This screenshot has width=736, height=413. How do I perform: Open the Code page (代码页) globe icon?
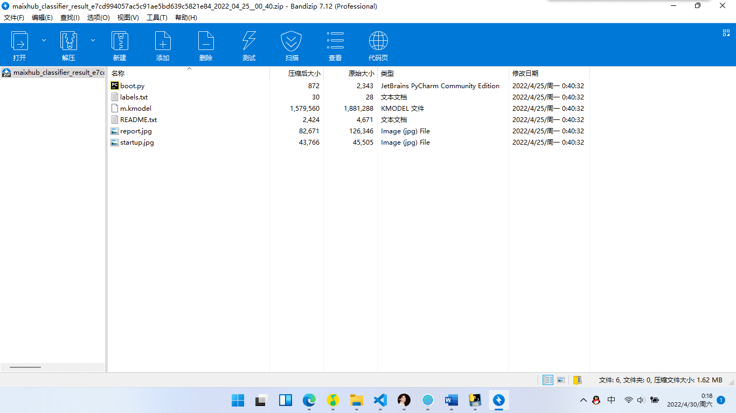coord(378,42)
